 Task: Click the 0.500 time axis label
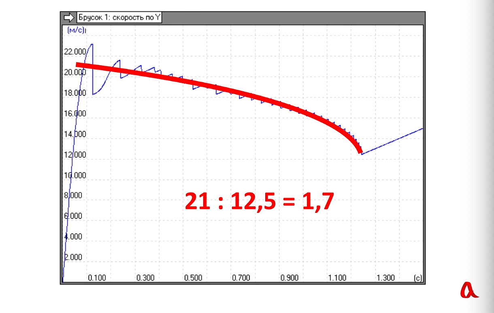(193, 278)
